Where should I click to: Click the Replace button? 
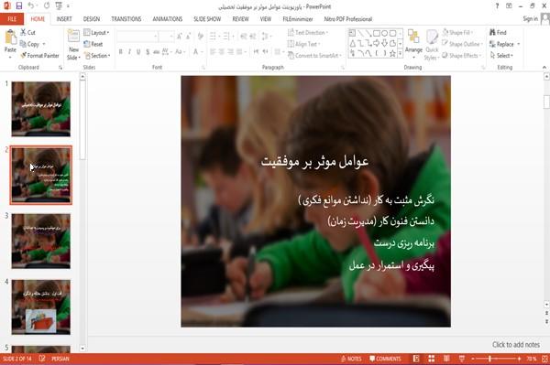(x=504, y=44)
